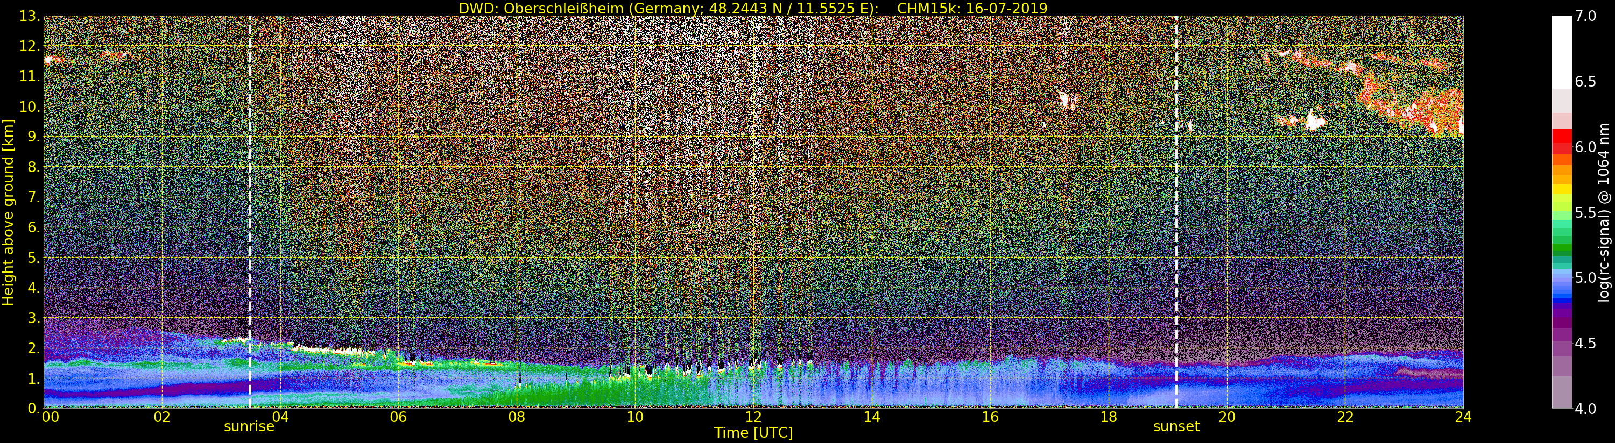
Task: Click the '2.' height axis tick label
Action: pos(33,348)
